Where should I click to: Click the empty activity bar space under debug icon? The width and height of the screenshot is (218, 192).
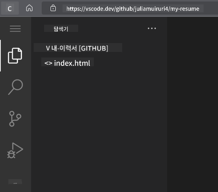coord(15,168)
